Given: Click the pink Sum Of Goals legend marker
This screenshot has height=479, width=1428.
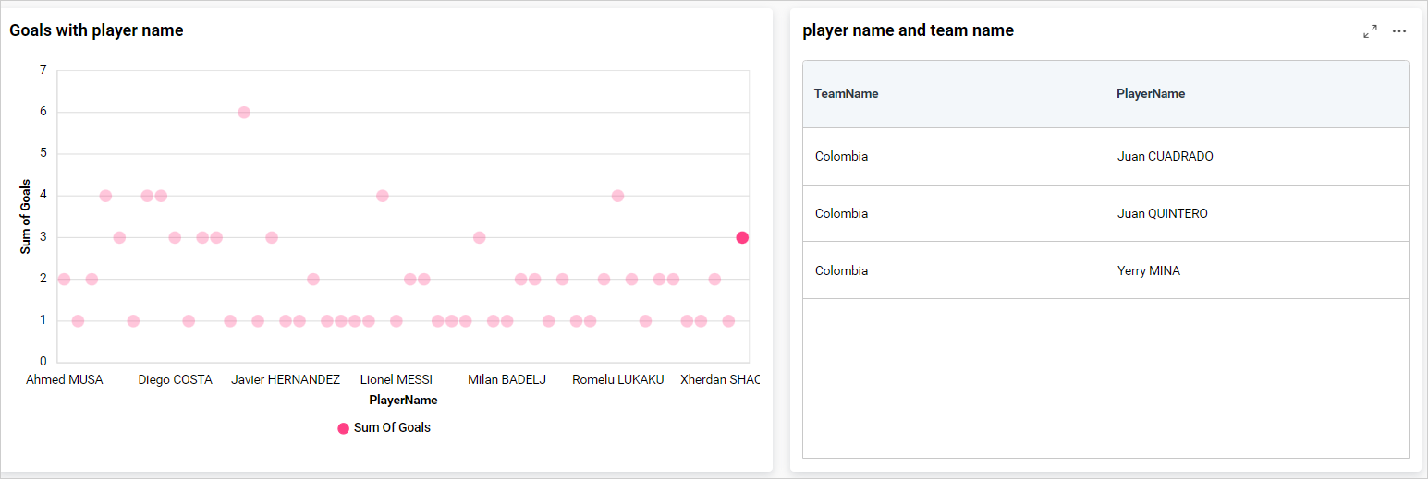Looking at the screenshot, I should (x=344, y=428).
